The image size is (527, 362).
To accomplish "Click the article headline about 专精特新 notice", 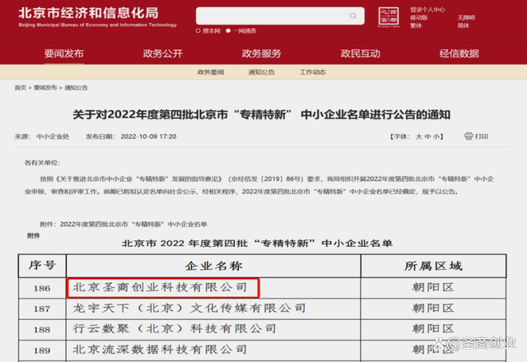I will (262, 114).
